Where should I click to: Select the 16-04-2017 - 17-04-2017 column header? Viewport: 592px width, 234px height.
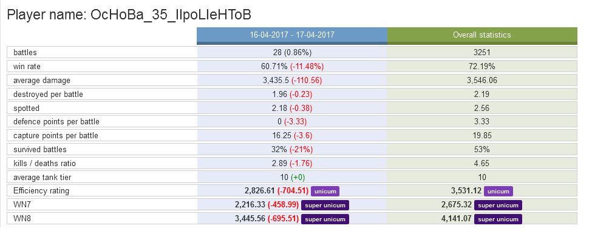pyautogui.click(x=292, y=35)
